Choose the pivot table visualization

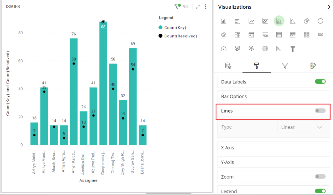tap(237, 35)
